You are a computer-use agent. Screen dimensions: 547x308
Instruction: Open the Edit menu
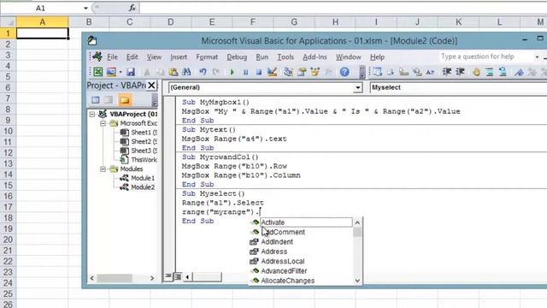(132, 57)
